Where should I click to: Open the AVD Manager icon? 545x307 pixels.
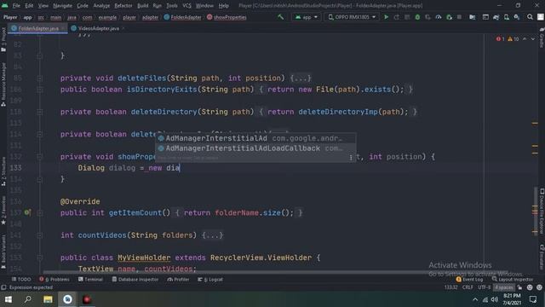pos(507,17)
